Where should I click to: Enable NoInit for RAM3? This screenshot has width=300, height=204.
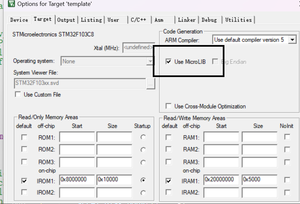(x=287, y=162)
